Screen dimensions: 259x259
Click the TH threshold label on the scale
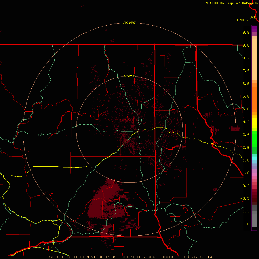pos(247,224)
